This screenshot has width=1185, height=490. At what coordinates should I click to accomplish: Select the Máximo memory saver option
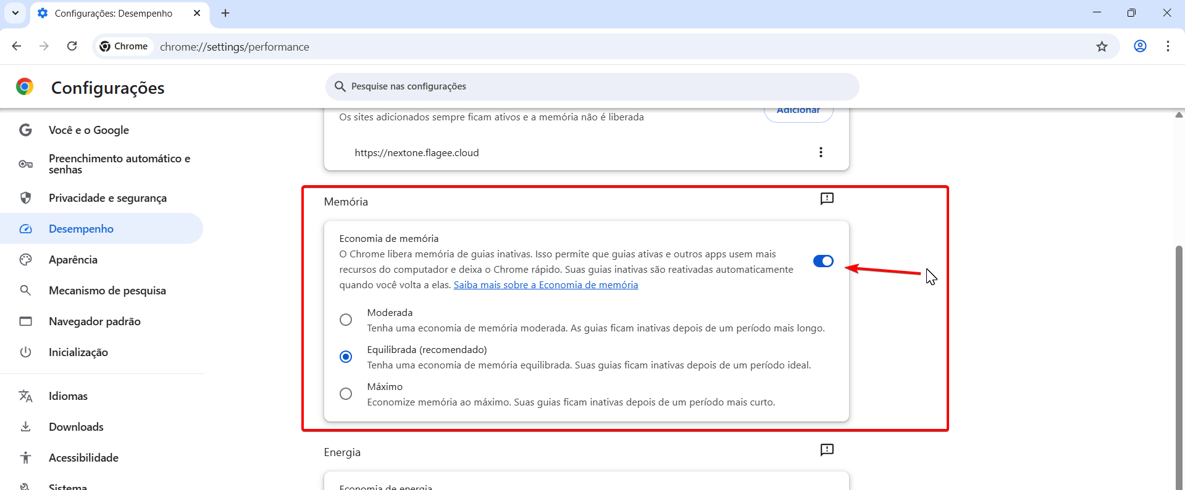(346, 394)
